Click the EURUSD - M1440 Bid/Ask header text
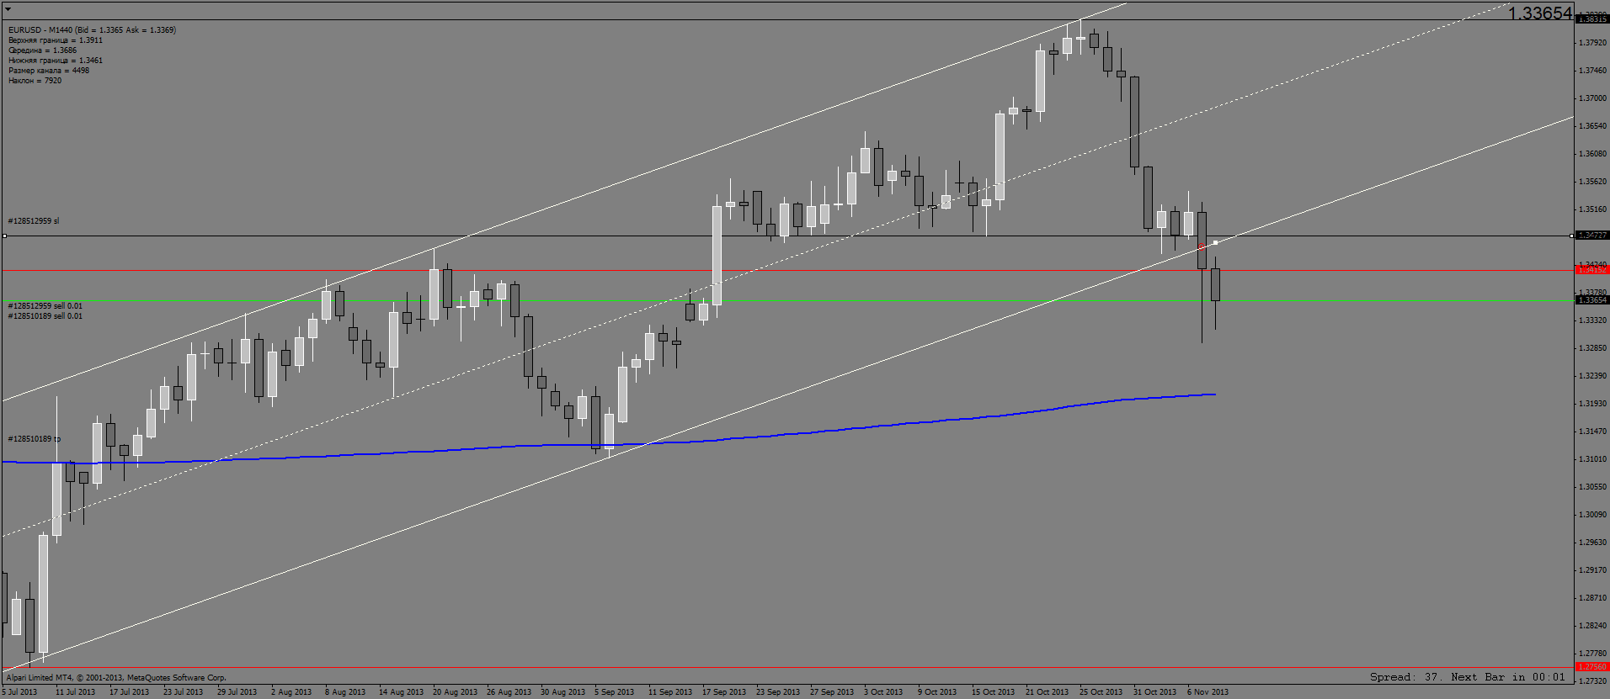Image resolution: width=1610 pixels, height=699 pixels. [x=92, y=30]
